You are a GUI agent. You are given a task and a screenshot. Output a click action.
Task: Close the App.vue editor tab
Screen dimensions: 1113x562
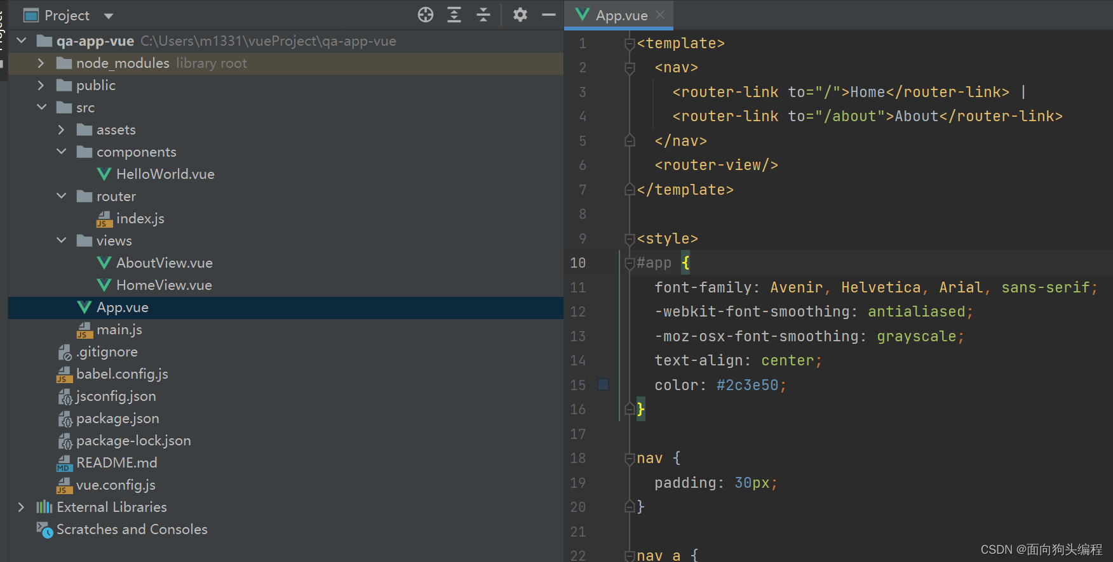661,15
